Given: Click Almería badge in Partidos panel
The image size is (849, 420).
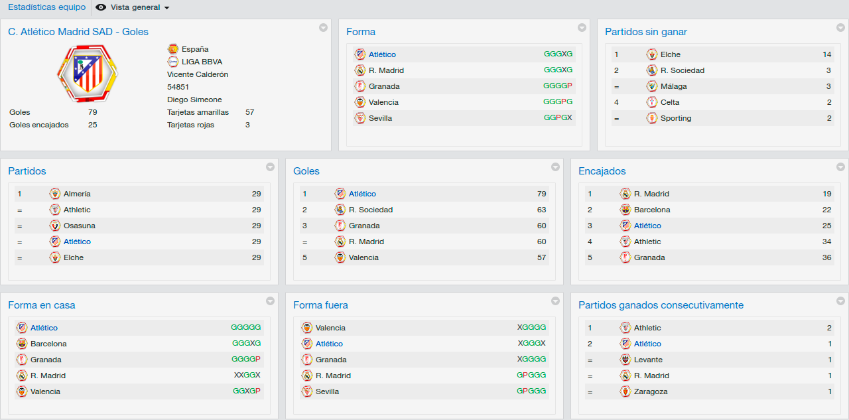Looking at the screenshot, I should [x=55, y=194].
